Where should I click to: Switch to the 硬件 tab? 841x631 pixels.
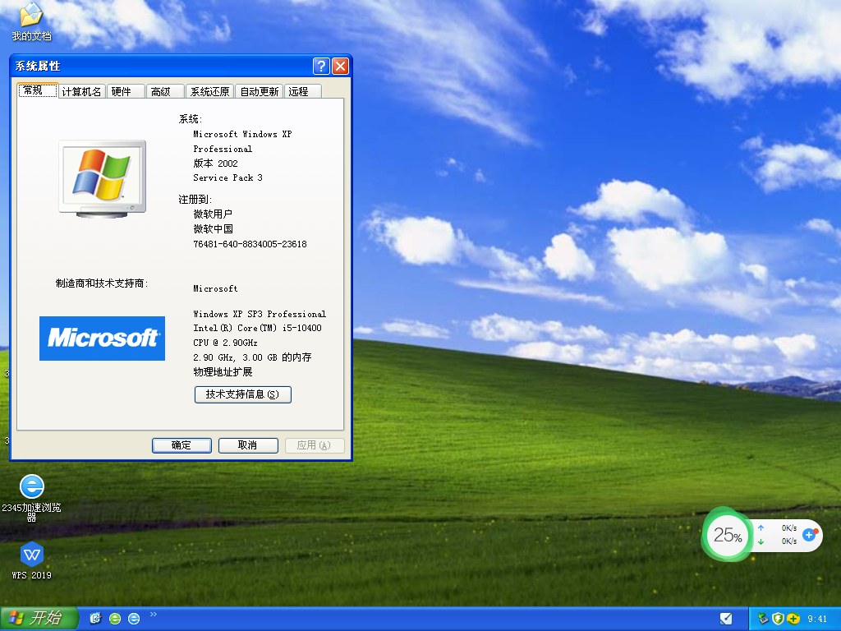pos(125,90)
